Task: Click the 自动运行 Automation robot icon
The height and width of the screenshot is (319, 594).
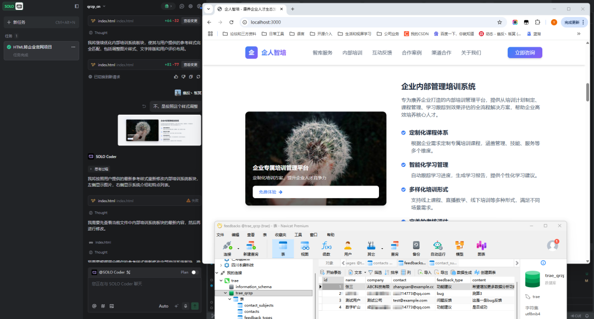Action: [438, 248]
